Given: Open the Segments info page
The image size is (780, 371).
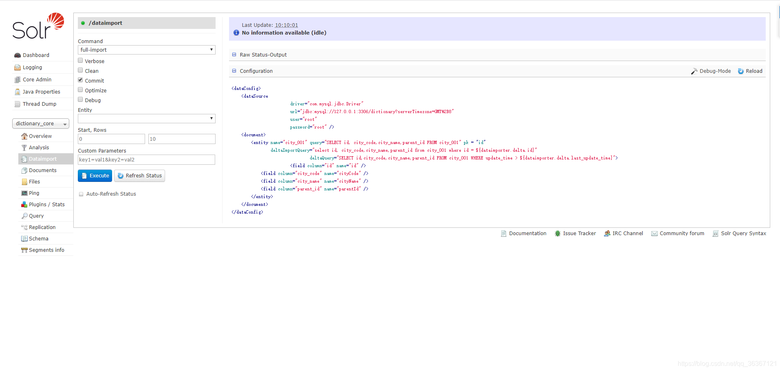Looking at the screenshot, I should 46,250.
